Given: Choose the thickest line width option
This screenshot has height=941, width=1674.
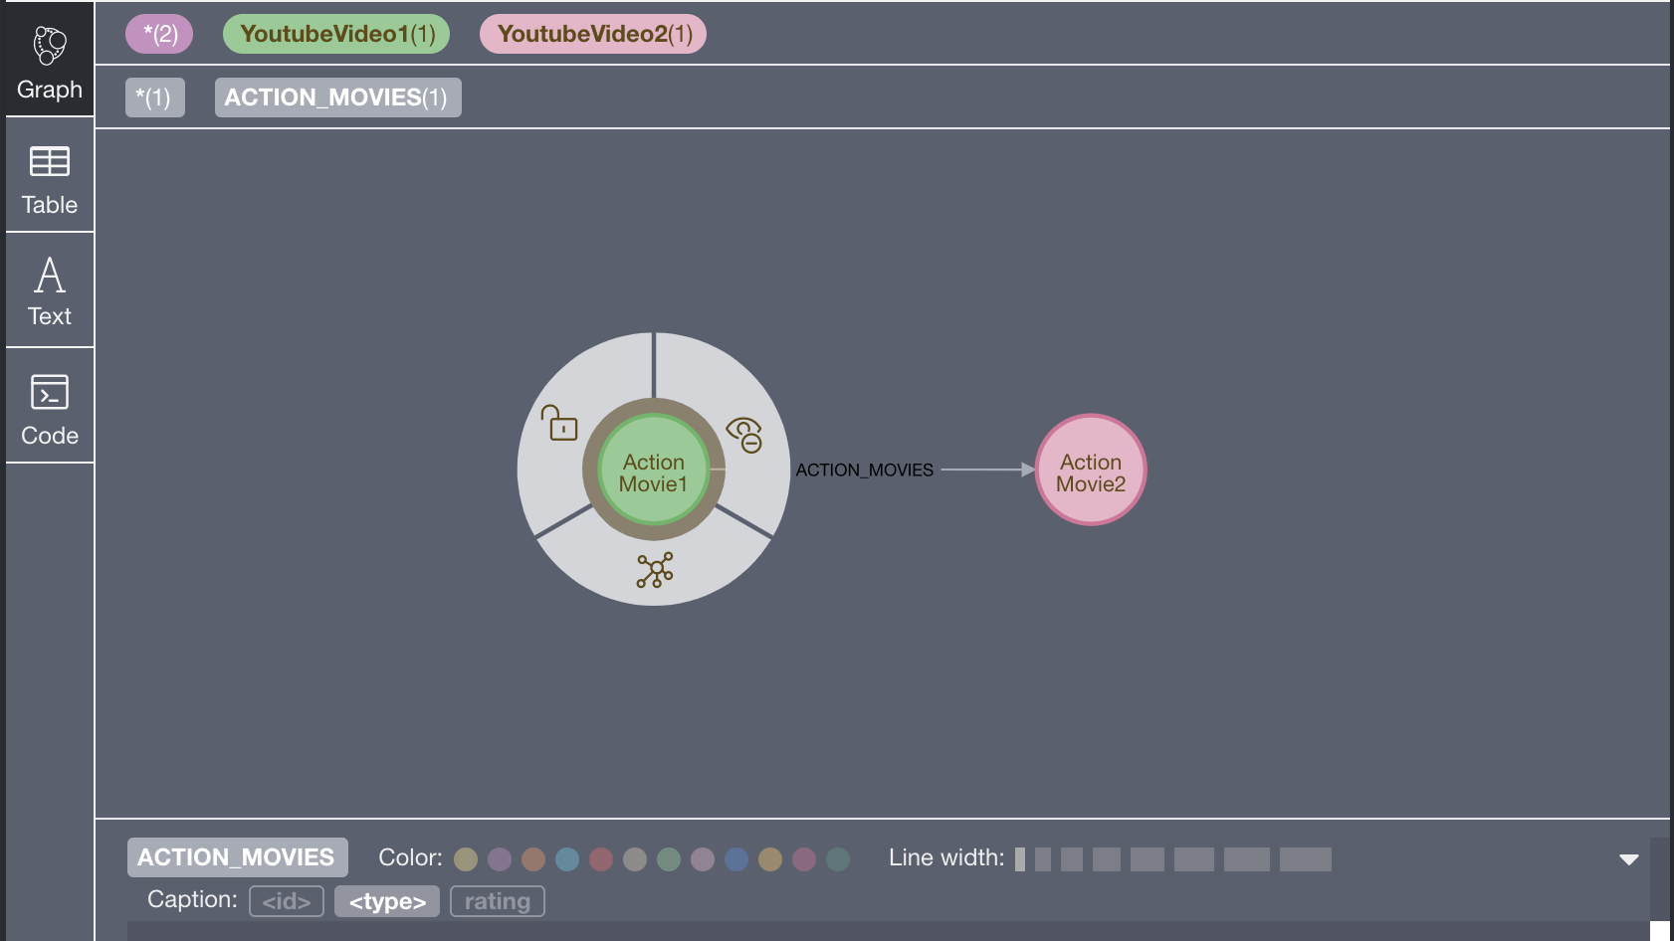Looking at the screenshot, I should click(x=1306, y=859).
